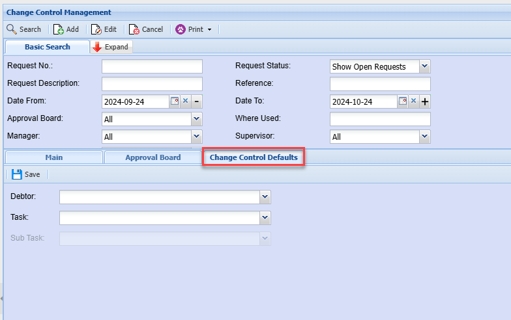
Task: Click the Date From text field
Action: (136, 101)
